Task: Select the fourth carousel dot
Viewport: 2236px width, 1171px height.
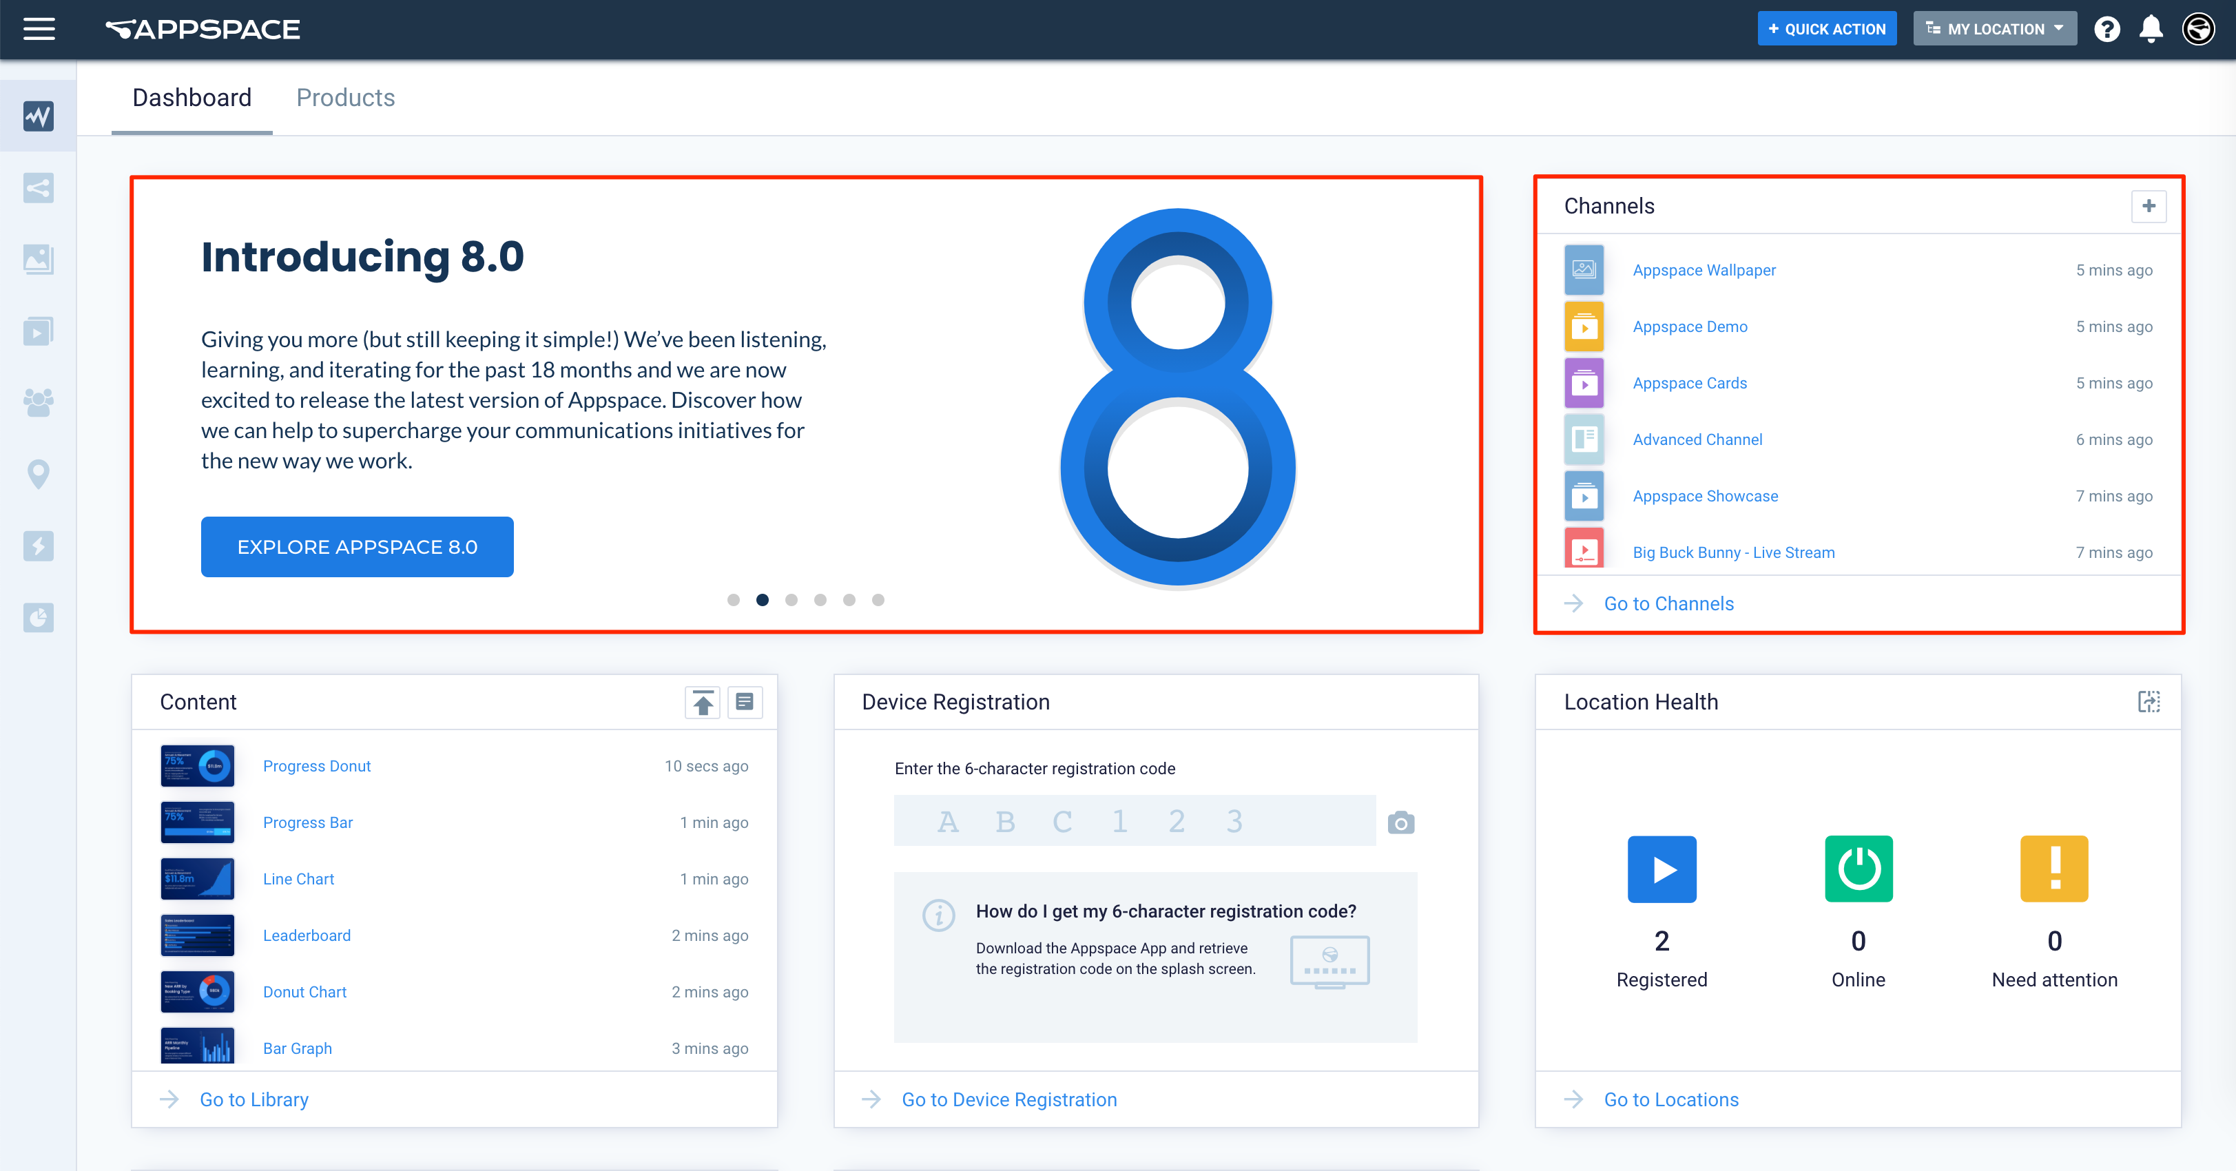Action: click(820, 600)
